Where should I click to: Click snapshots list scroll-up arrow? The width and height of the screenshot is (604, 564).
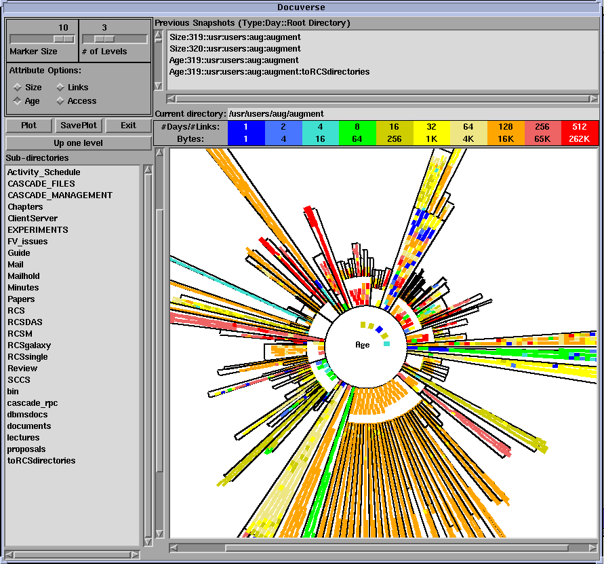[x=159, y=36]
